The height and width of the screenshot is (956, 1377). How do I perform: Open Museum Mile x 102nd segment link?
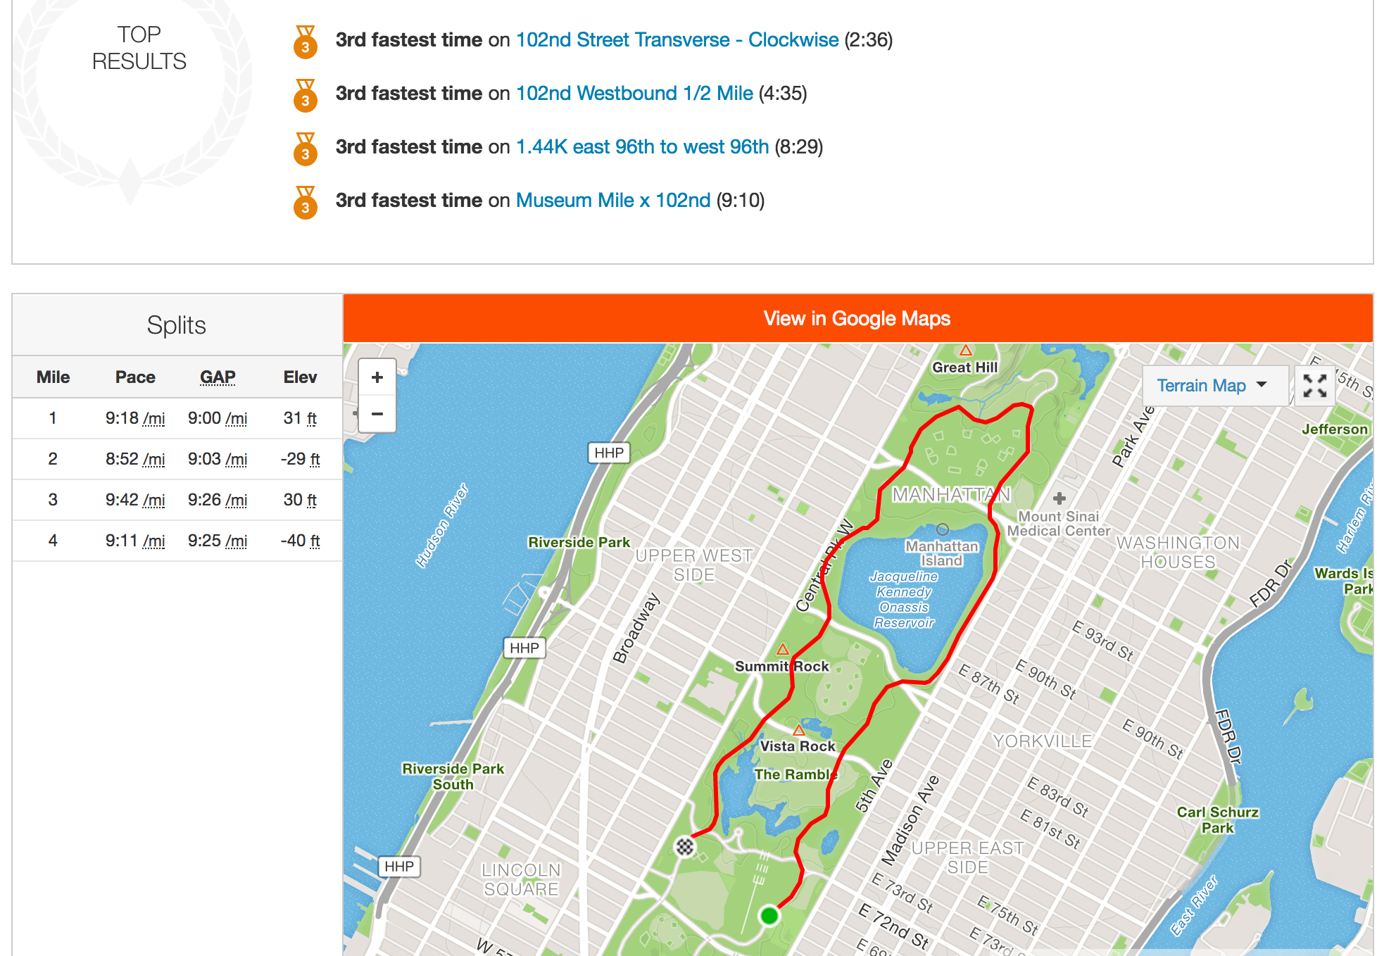tap(613, 201)
